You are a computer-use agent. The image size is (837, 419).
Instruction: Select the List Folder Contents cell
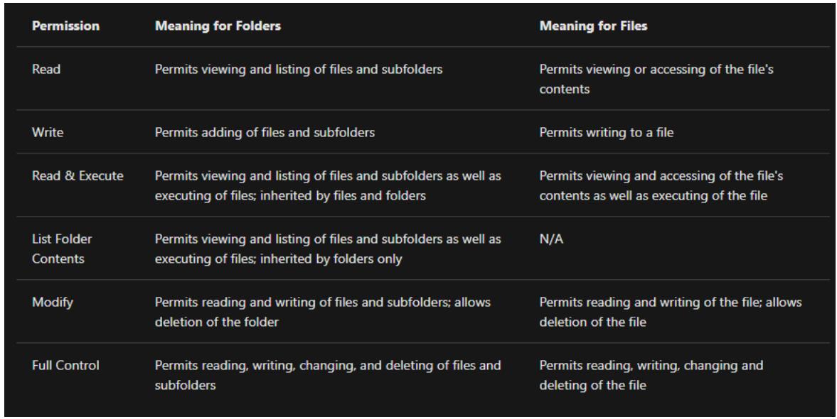[x=62, y=249]
